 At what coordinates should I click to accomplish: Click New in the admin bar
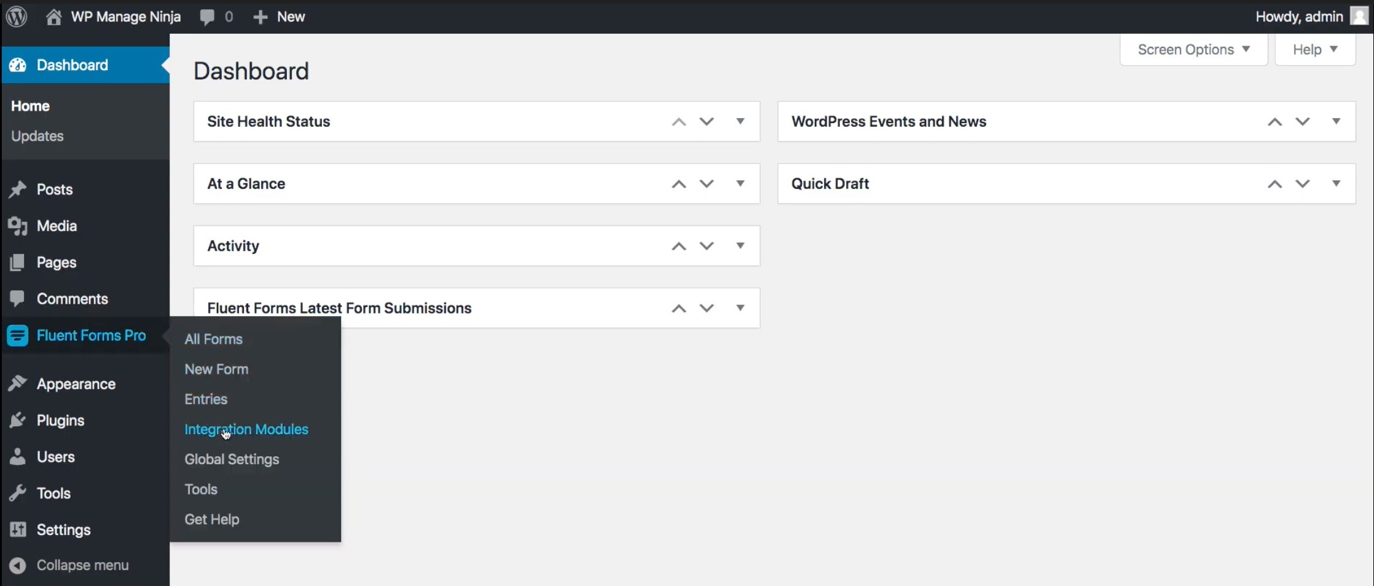(291, 17)
